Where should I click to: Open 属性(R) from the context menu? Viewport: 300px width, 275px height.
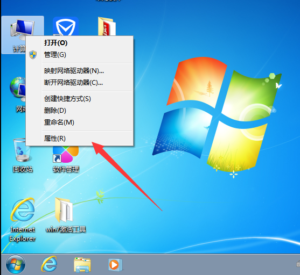tap(79, 139)
